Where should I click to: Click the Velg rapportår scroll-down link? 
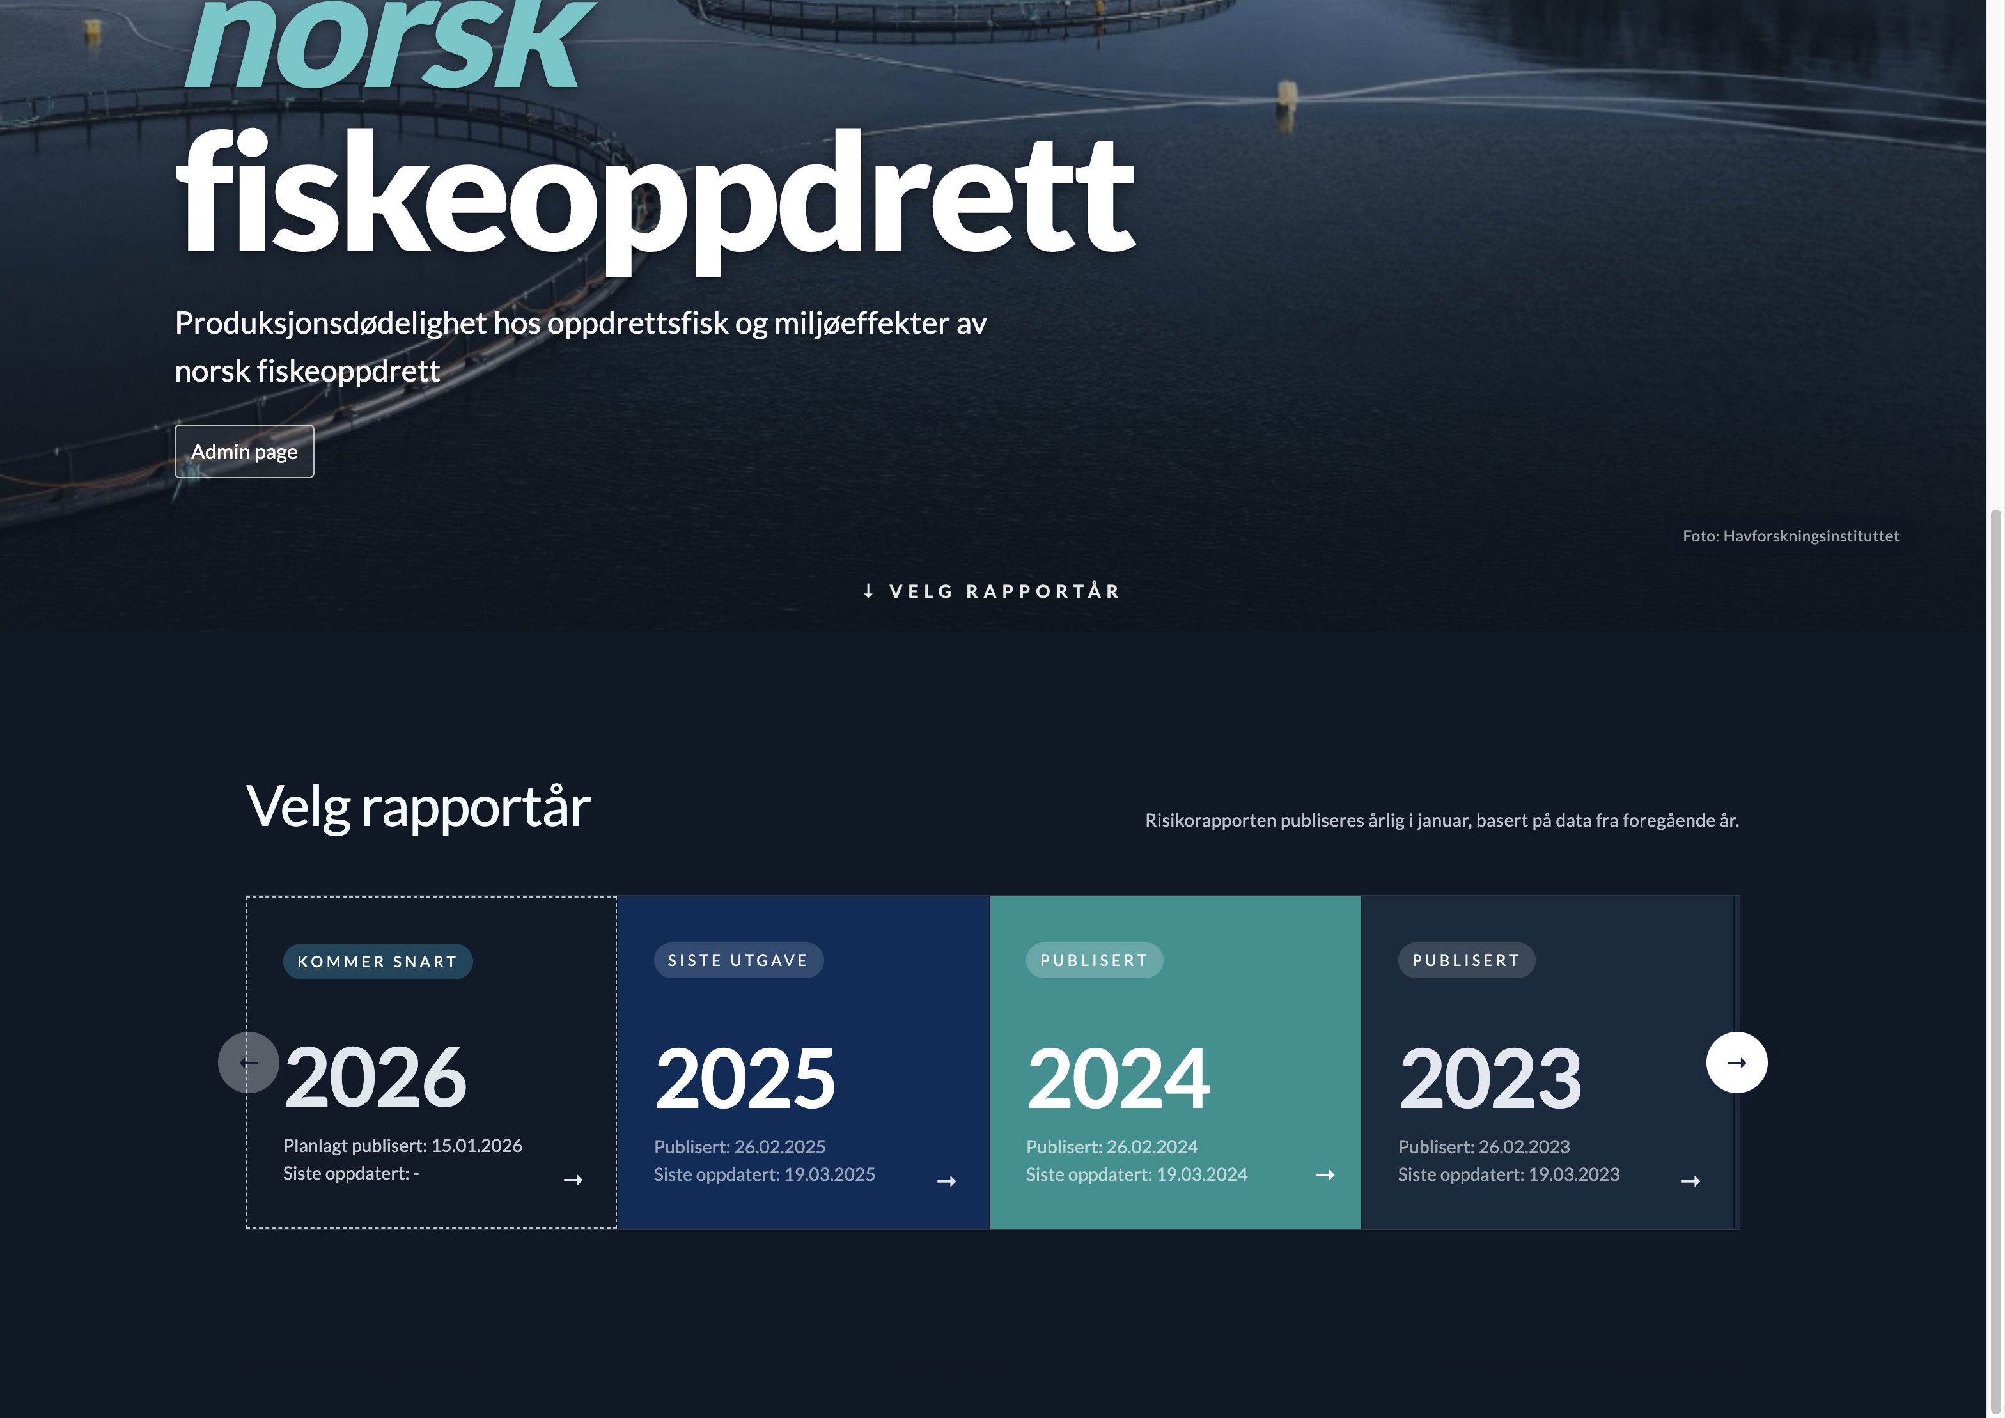point(991,591)
